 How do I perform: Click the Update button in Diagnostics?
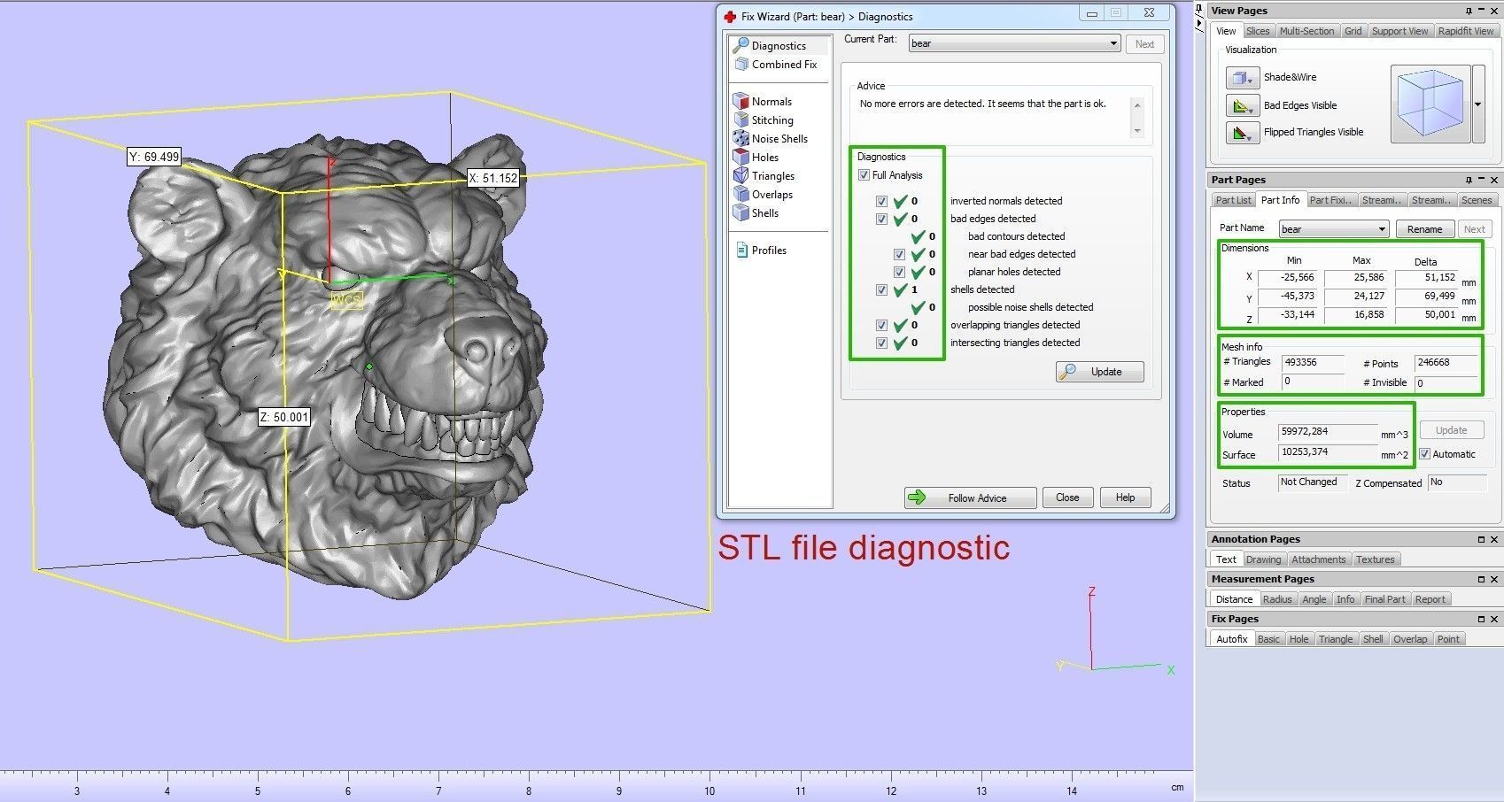click(x=1099, y=372)
